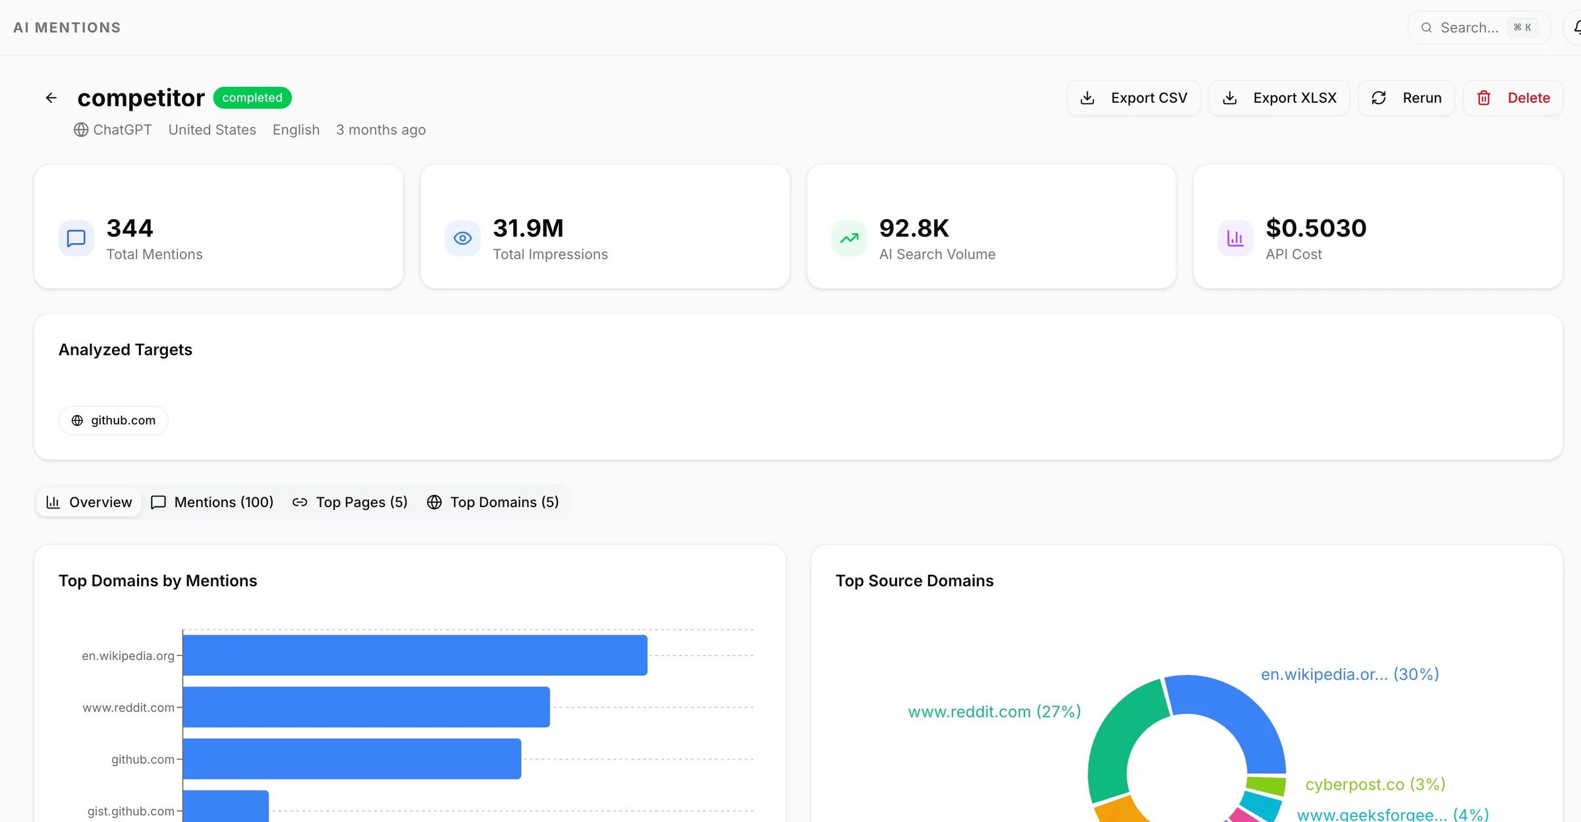Click the 31.9M Total Impressions value
Image resolution: width=1581 pixels, height=822 pixels.
point(528,229)
